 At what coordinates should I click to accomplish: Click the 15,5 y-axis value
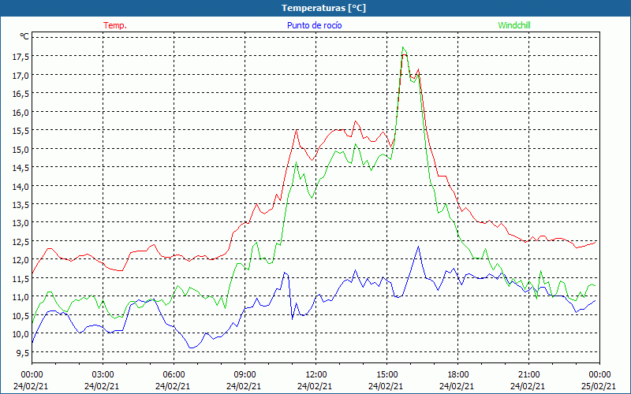(x=21, y=131)
